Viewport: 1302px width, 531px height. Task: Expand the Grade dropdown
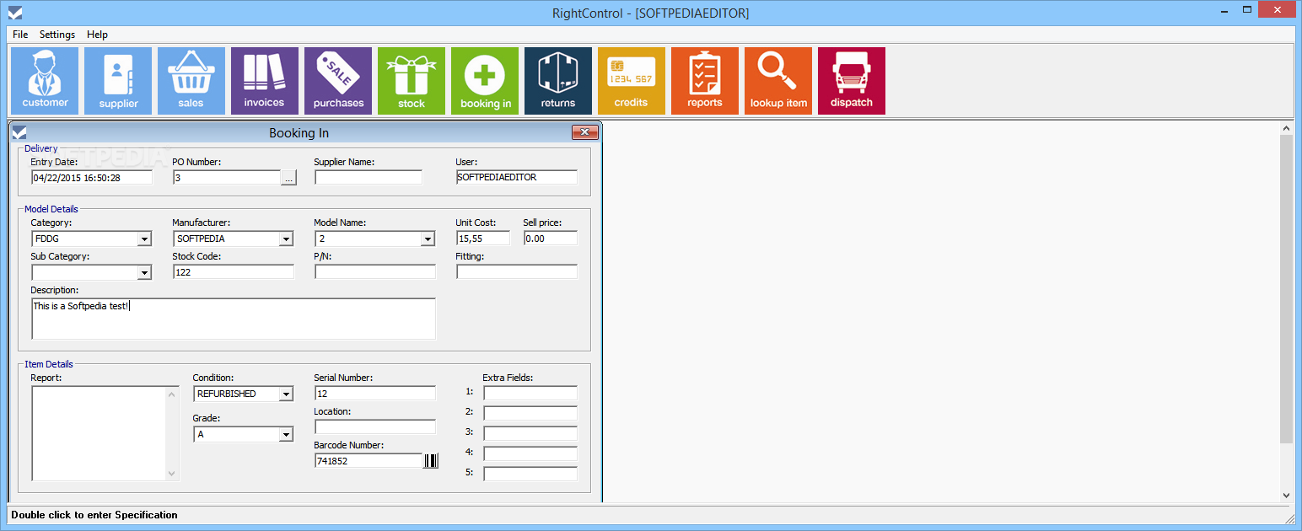[286, 434]
